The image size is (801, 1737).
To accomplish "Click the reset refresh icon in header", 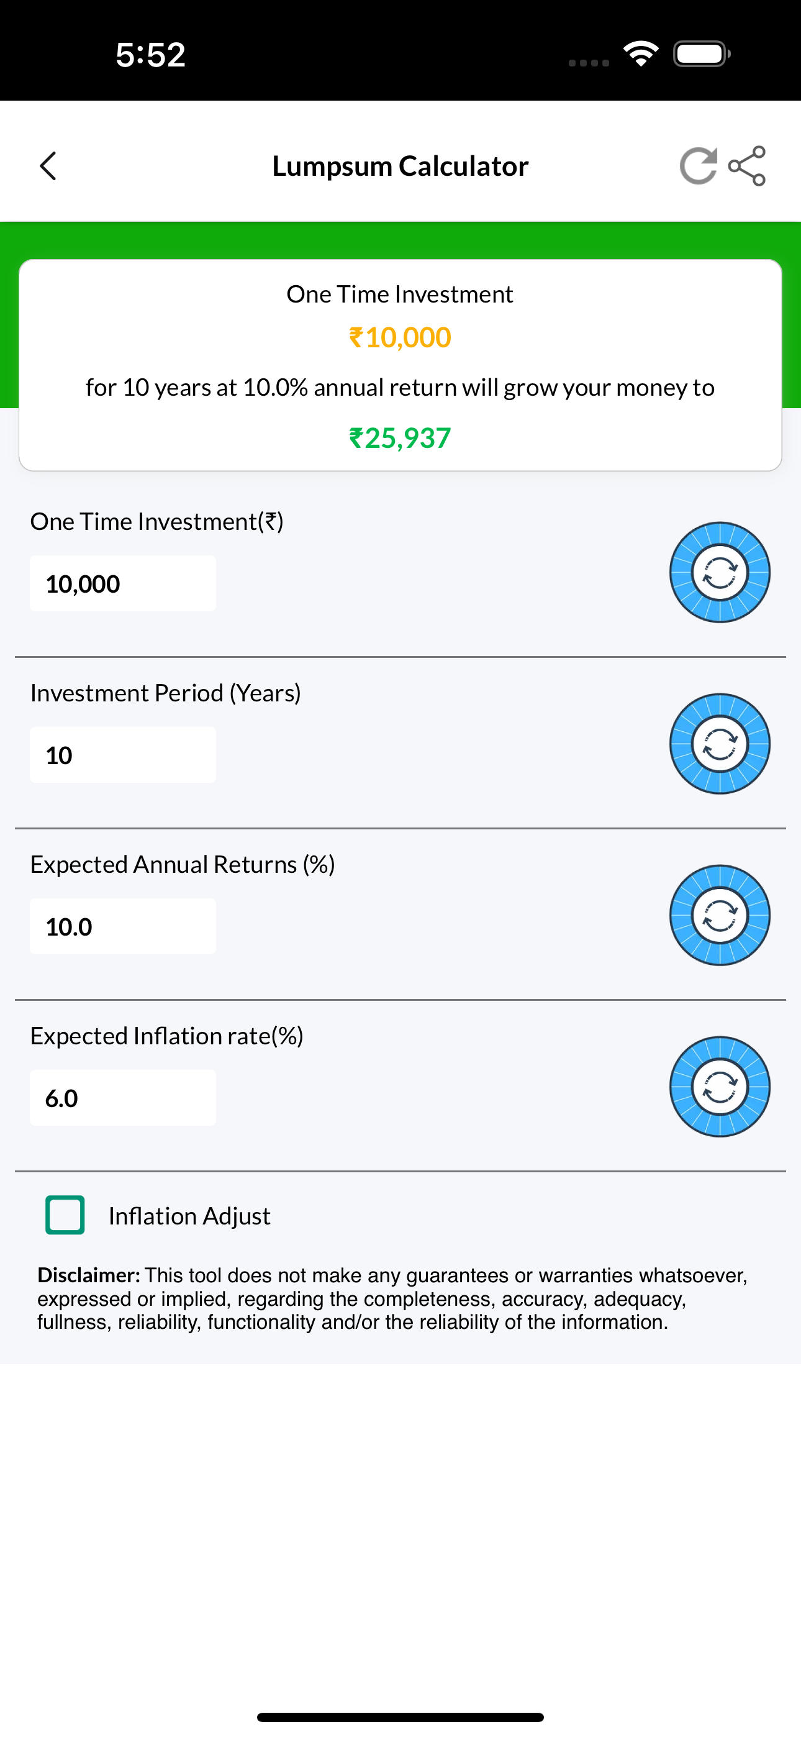I will (697, 166).
